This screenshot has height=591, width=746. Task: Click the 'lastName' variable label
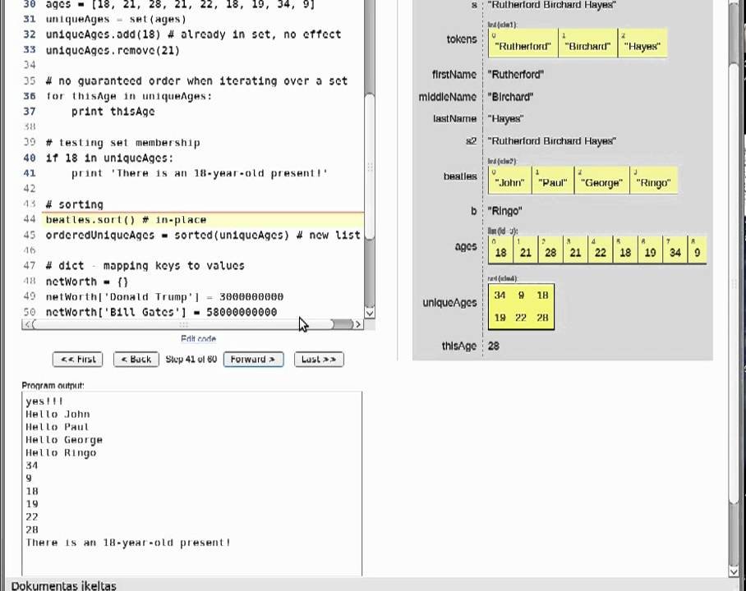[x=454, y=118]
